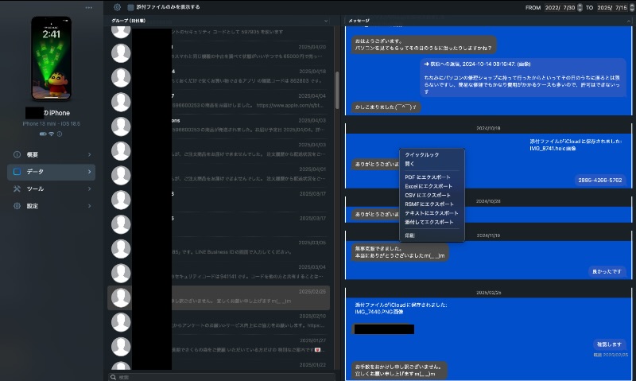Click the ツール wrench icon in sidebar

coord(17,189)
